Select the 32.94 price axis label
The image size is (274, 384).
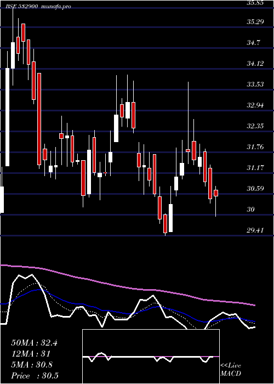(x=255, y=105)
